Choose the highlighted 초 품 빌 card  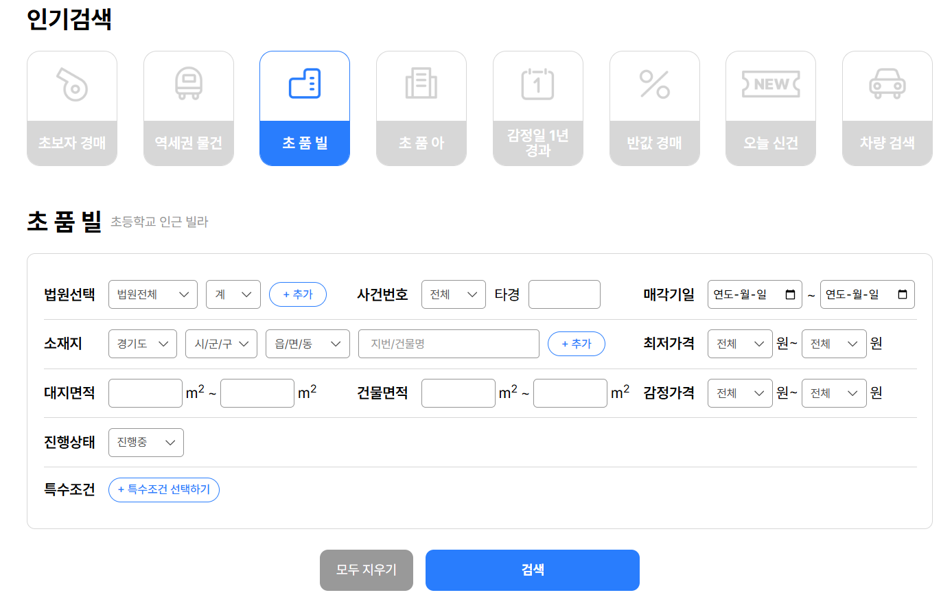[305, 108]
